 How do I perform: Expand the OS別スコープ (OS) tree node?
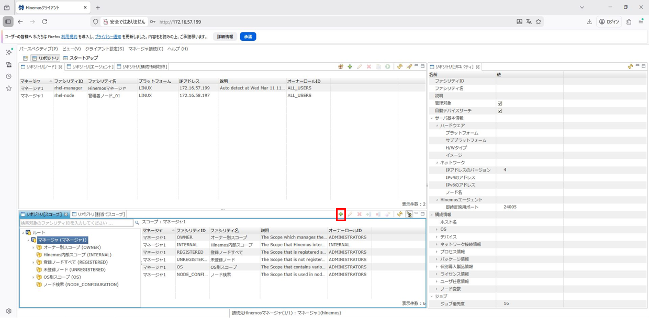tap(33, 277)
